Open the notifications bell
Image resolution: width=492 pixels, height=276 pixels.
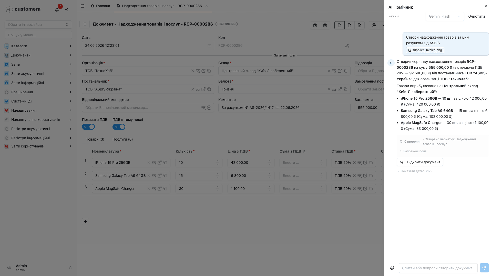[x=57, y=9]
